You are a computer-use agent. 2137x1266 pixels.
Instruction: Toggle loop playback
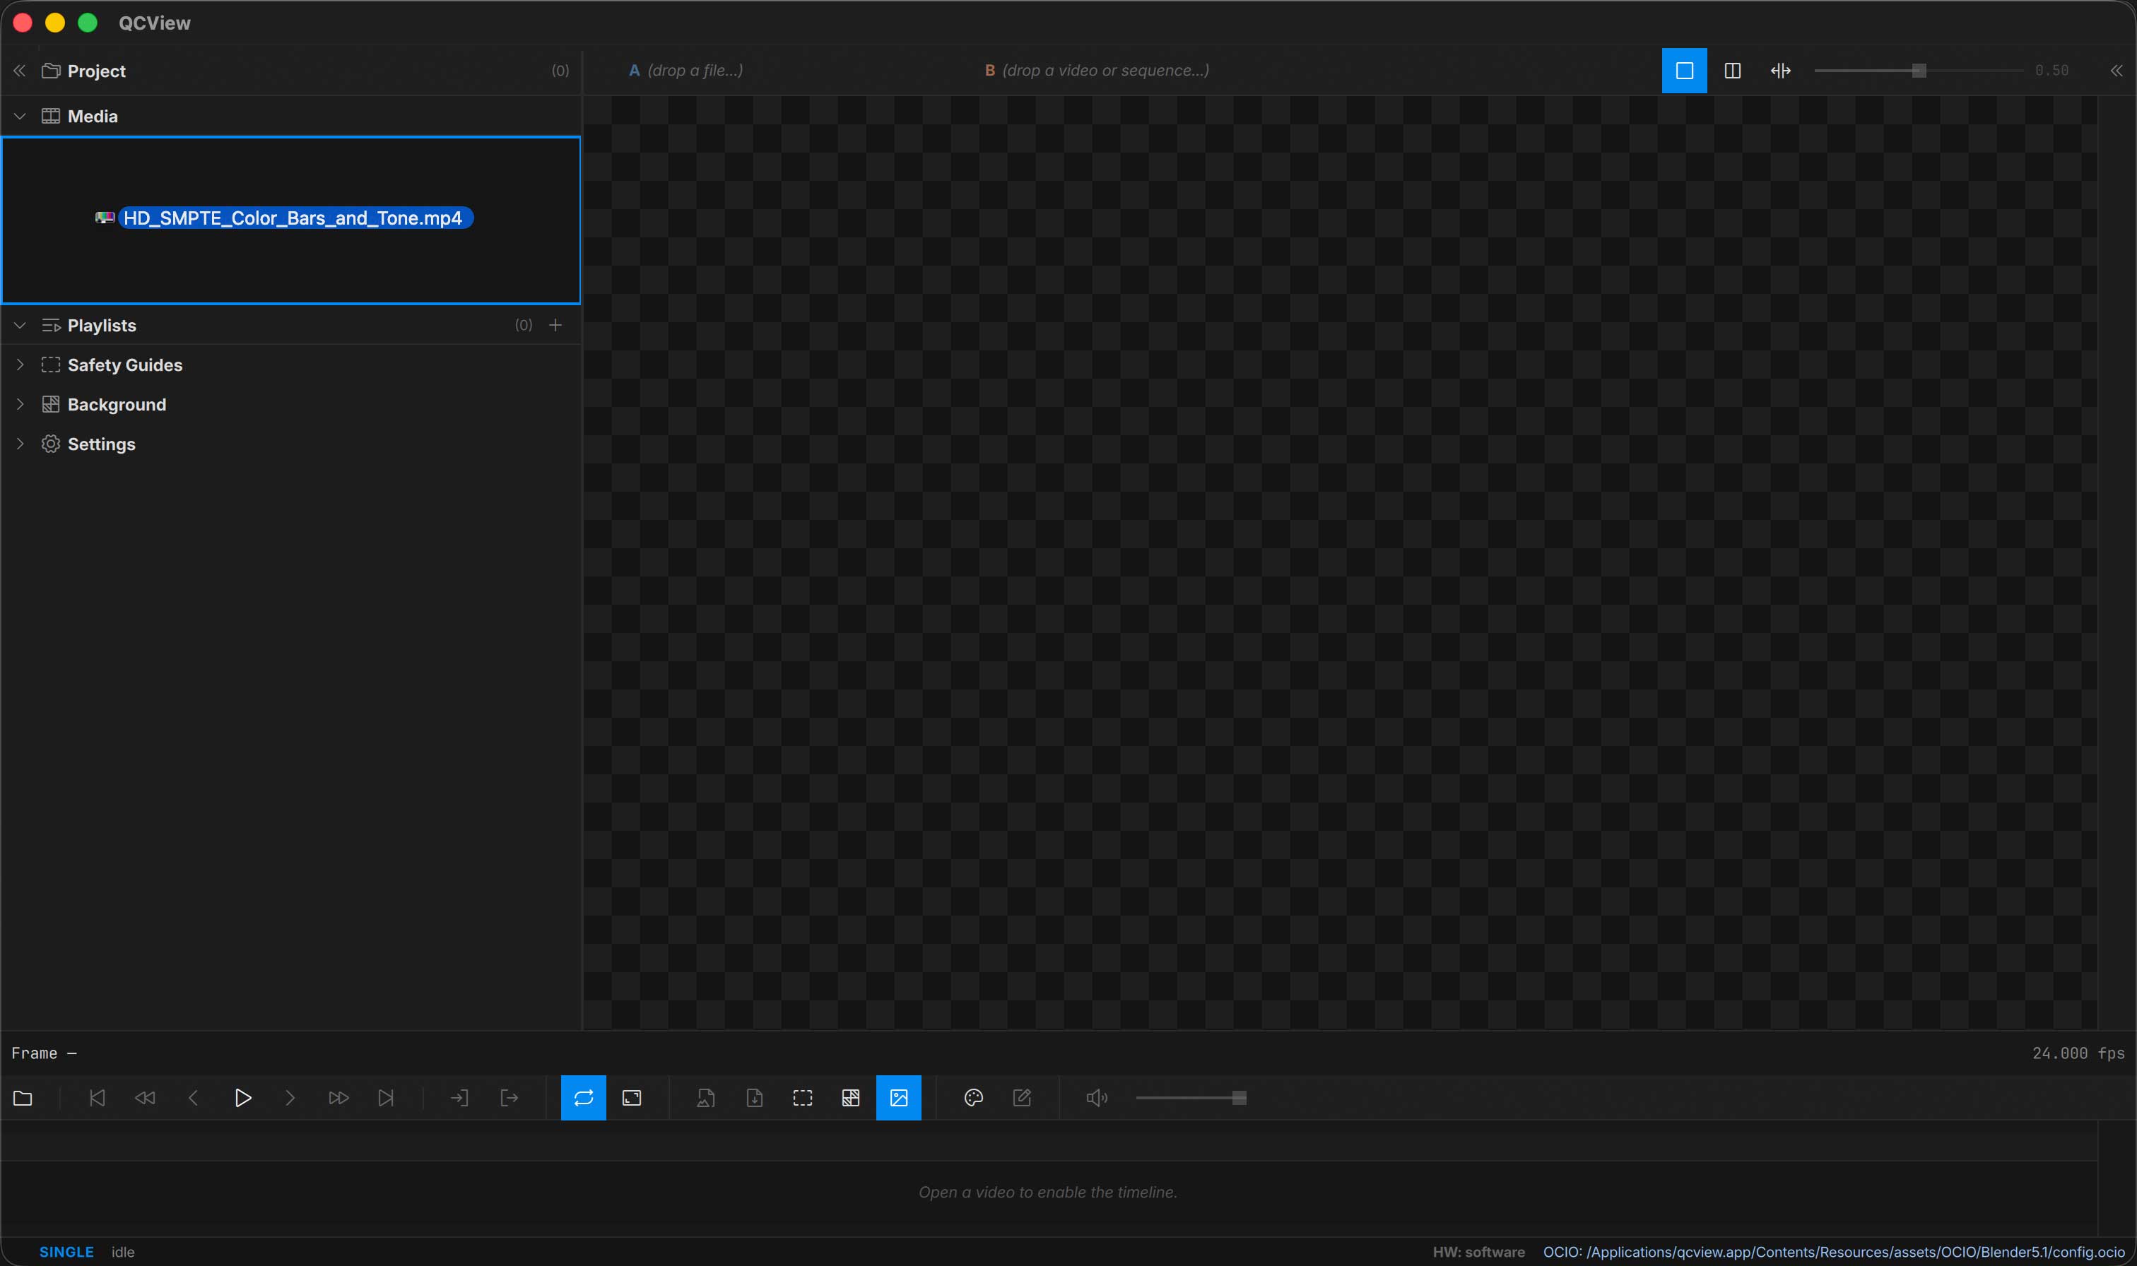tap(584, 1098)
